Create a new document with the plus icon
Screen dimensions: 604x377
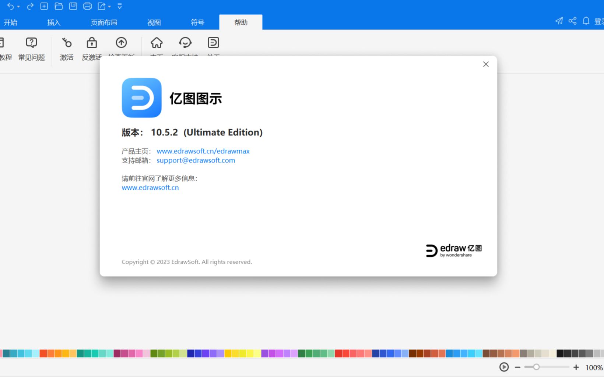pos(44,6)
